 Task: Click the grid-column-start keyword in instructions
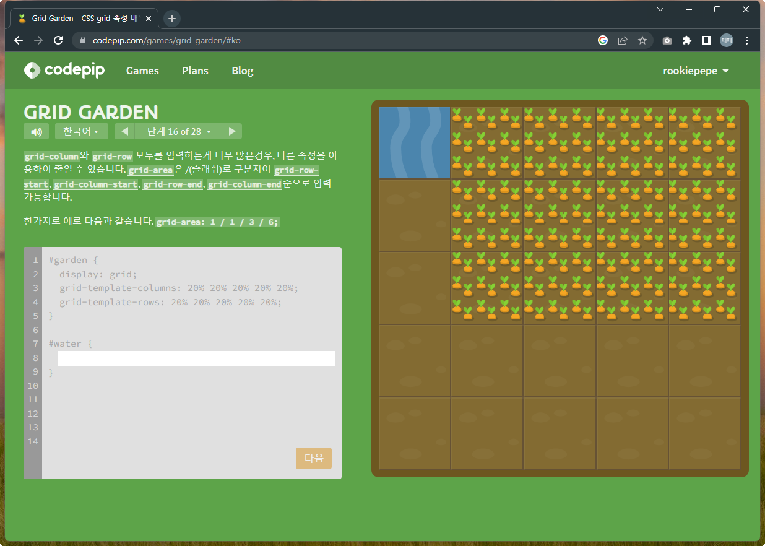(x=95, y=184)
